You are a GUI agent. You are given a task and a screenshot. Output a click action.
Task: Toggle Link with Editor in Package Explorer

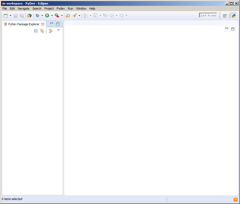42,31
